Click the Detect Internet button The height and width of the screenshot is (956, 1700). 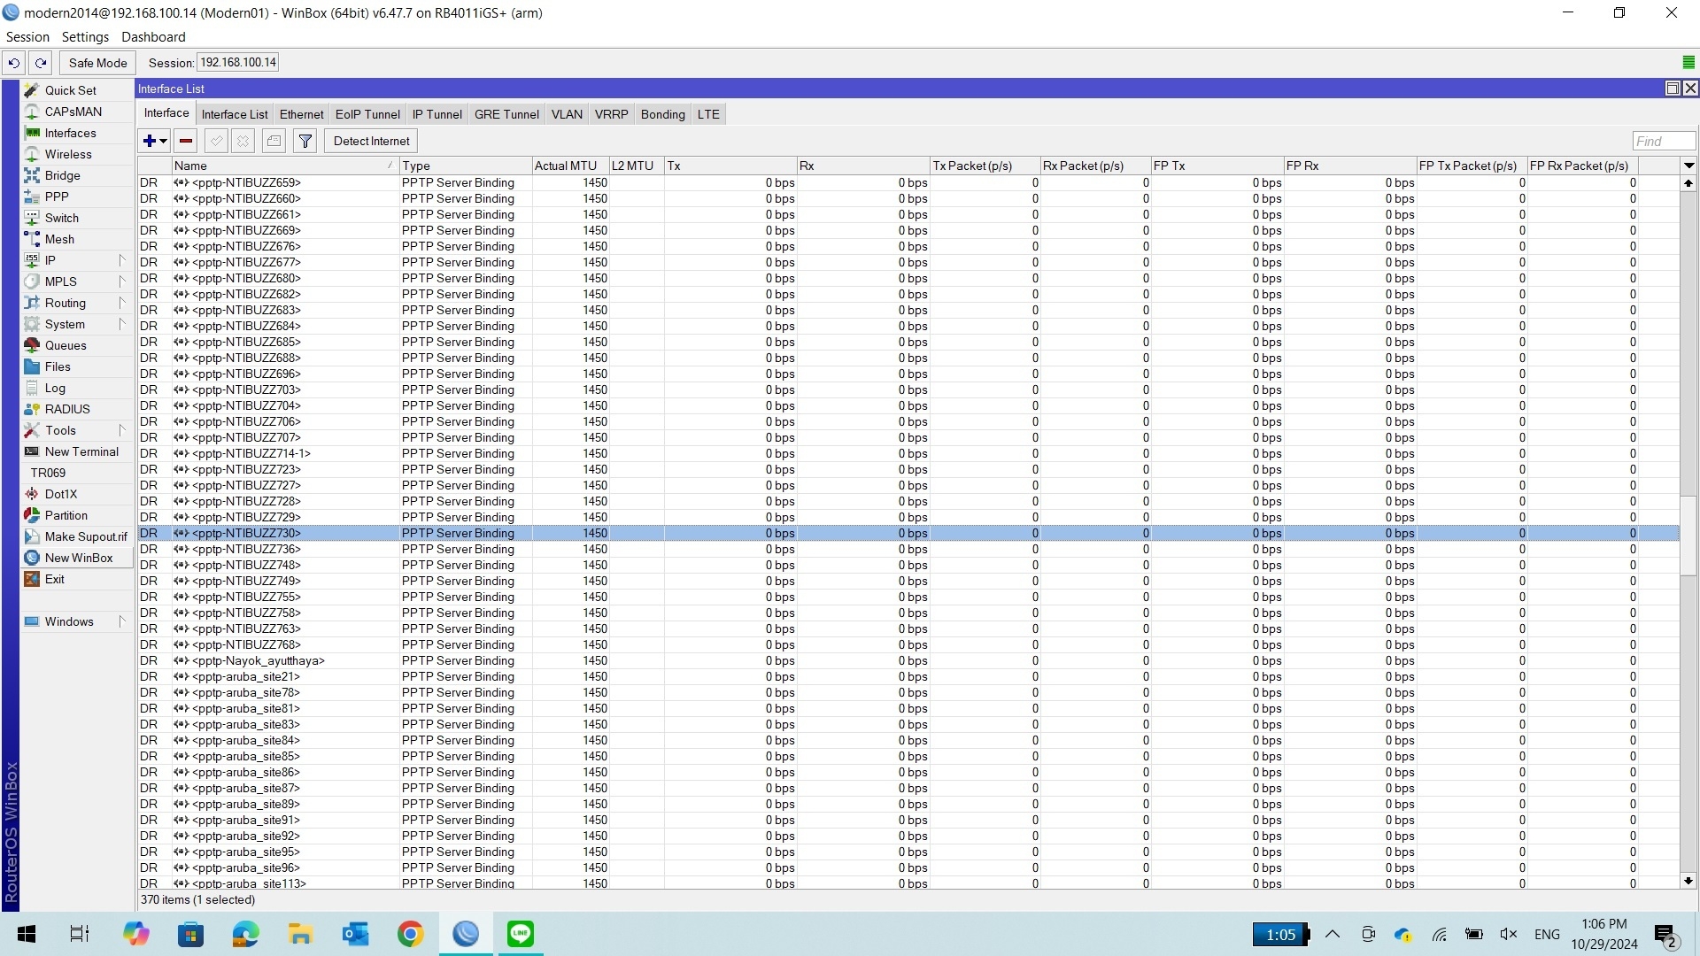click(370, 141)
